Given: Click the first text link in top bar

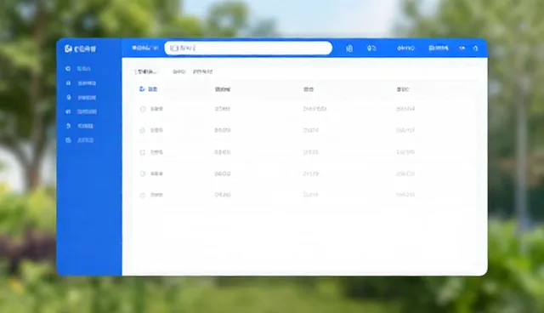Looking at the screenshot, I should [x=405, y=48].
